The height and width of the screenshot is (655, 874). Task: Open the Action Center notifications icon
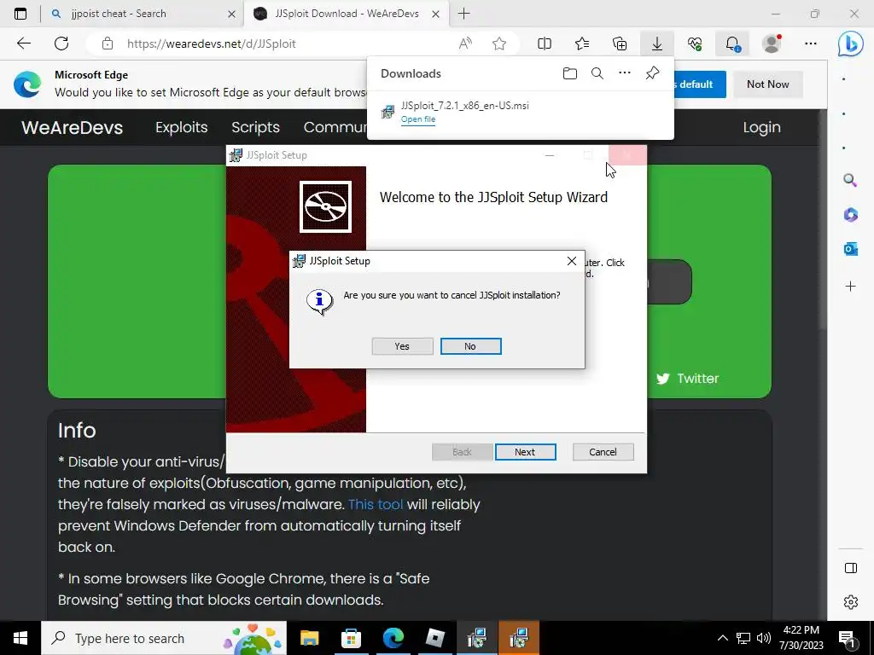(x=848, y=638)
